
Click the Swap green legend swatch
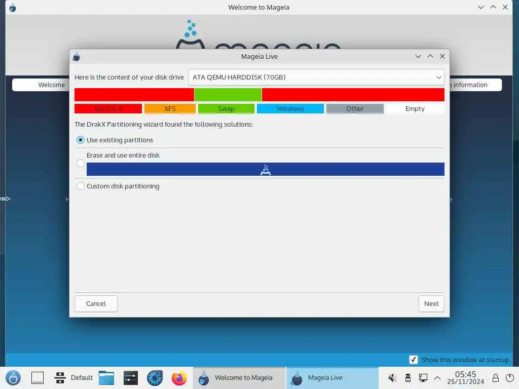click(226, 108)
